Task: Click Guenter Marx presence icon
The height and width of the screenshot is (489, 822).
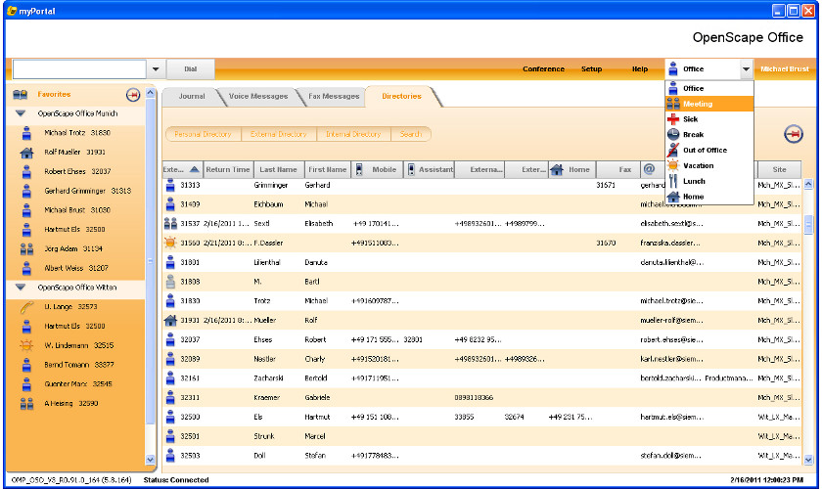Action: point(26,384)
